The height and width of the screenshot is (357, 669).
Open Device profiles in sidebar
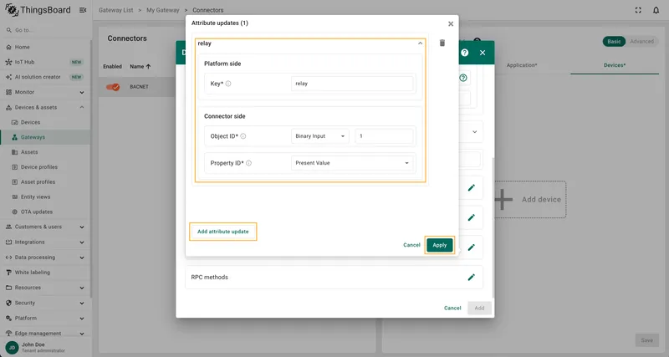tap(45, 167)
